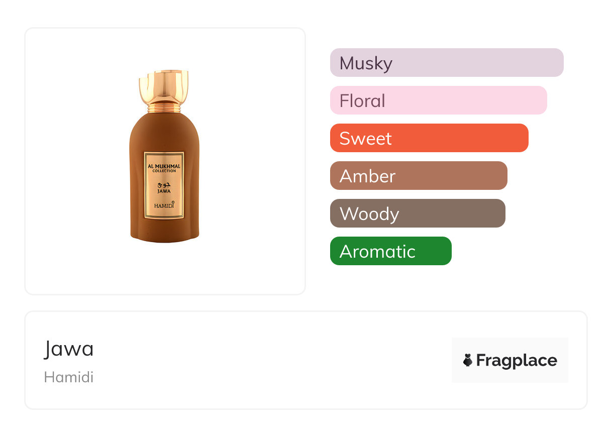
Task: Click the Fragplace perfume bottle logo icon
Action: [x=468, y=360]
